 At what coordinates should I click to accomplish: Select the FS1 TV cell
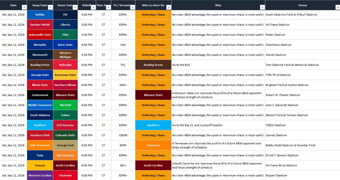(x=123, y=65)
